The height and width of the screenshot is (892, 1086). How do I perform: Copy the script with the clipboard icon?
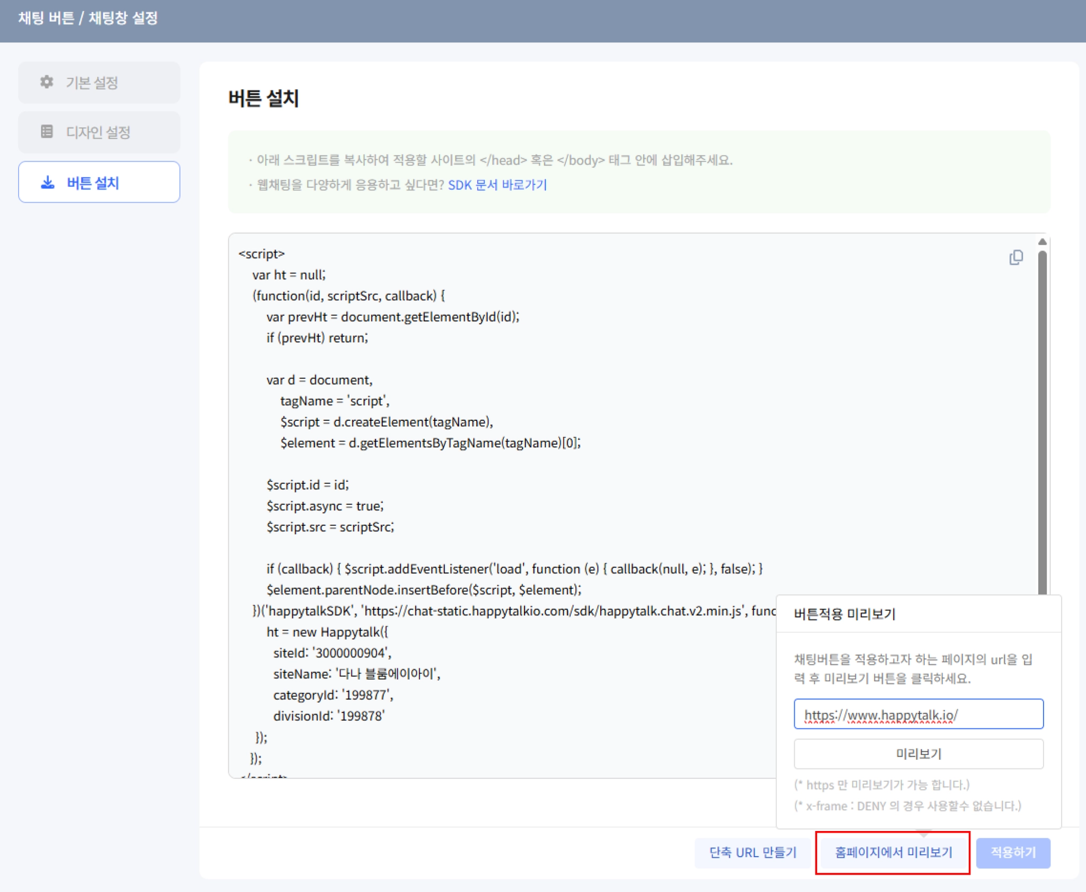pyautogui.click(x=1015, y=258)
